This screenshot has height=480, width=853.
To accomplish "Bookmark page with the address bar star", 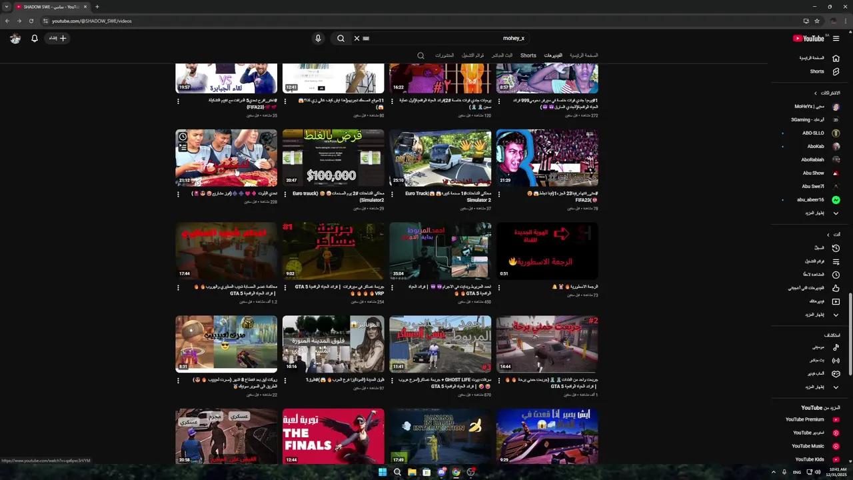I will (x=816, y=21).
